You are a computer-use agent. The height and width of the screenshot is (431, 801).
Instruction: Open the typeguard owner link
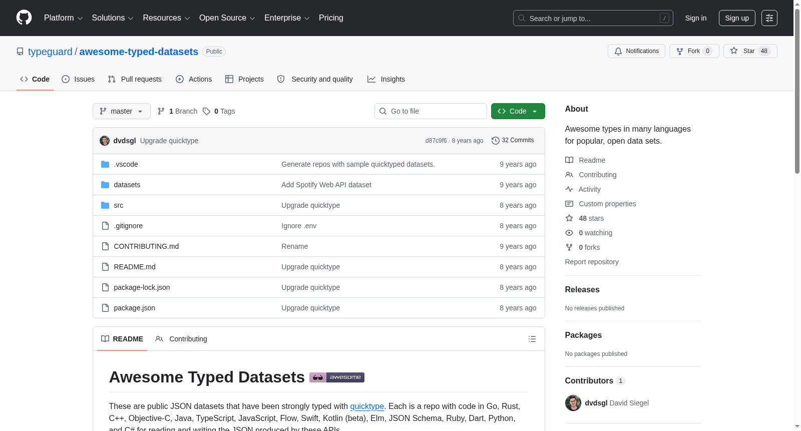(x=50, y=52)
